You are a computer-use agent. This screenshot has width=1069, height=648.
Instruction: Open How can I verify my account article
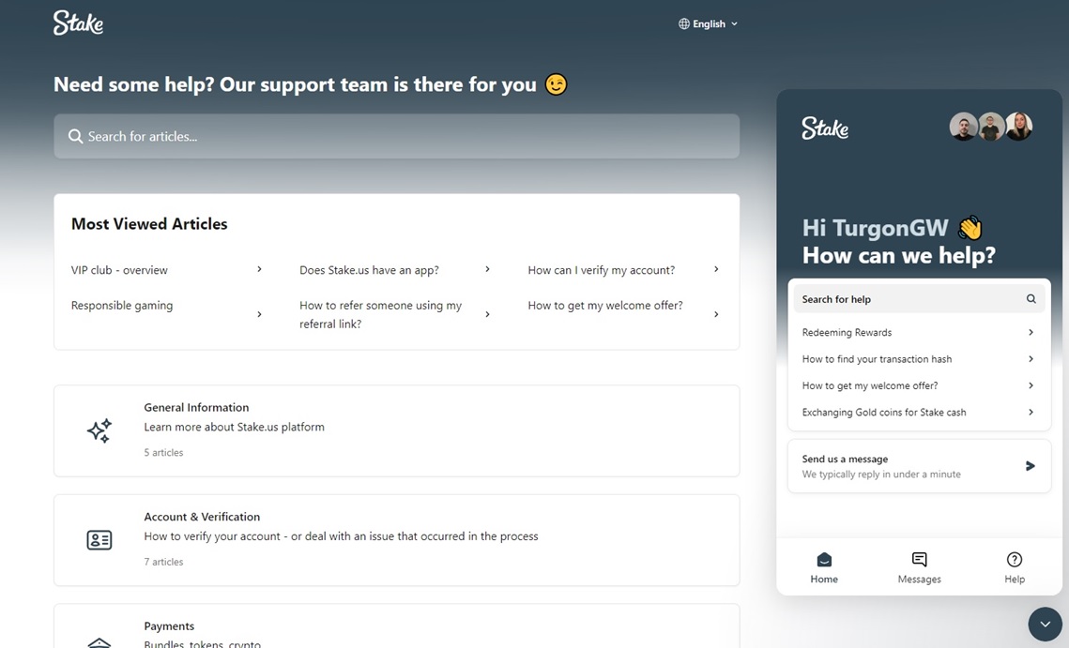click(602, 270)
